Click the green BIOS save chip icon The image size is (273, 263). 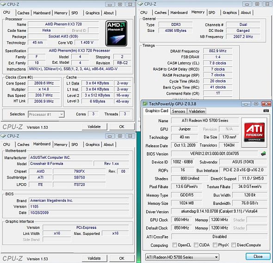tap(263, 154)
